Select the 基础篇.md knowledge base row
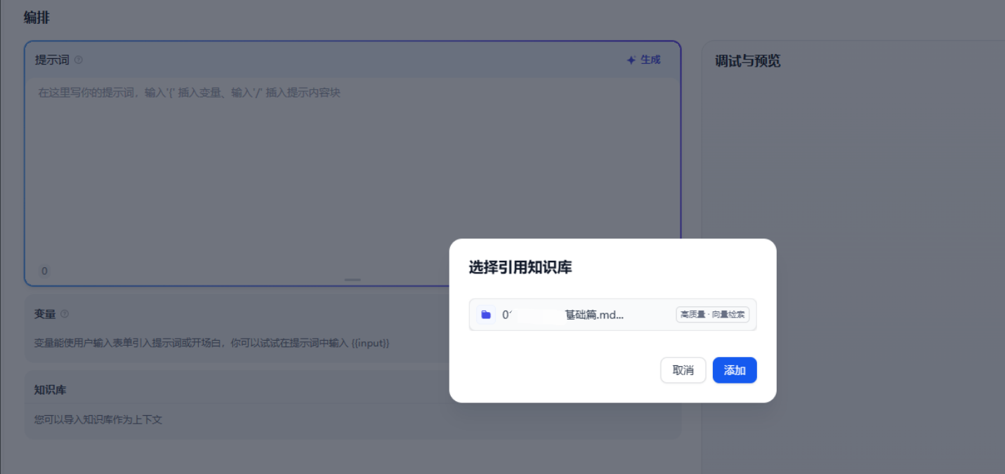 pos(612,315)
